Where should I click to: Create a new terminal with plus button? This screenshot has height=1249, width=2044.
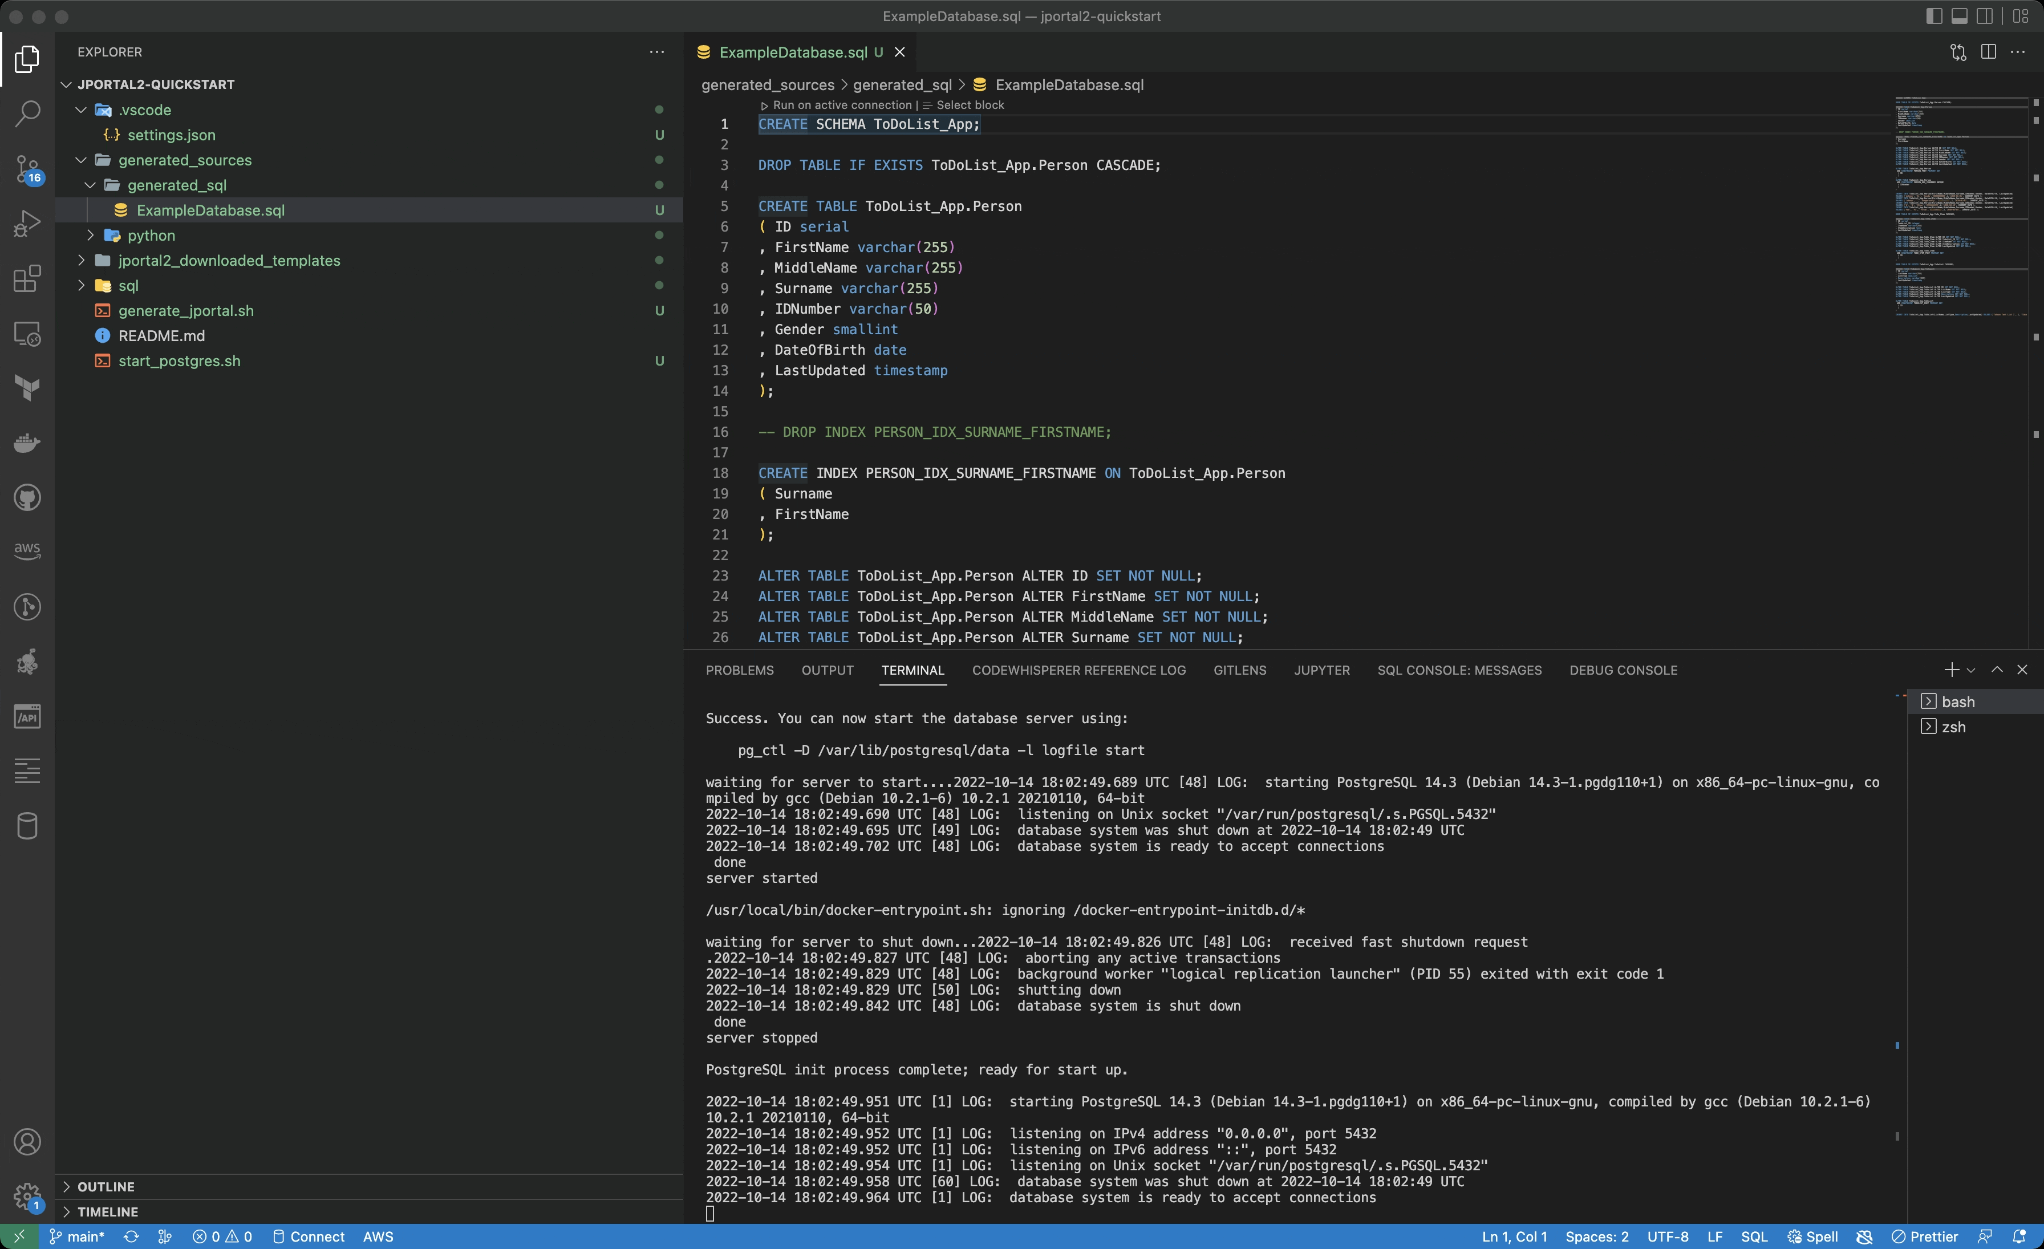pos(1951,670)
